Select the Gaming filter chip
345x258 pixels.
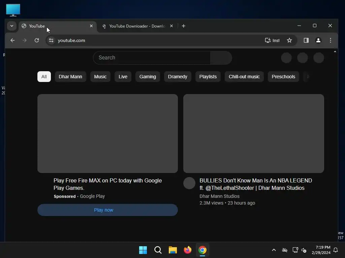[x=148, y=77]
